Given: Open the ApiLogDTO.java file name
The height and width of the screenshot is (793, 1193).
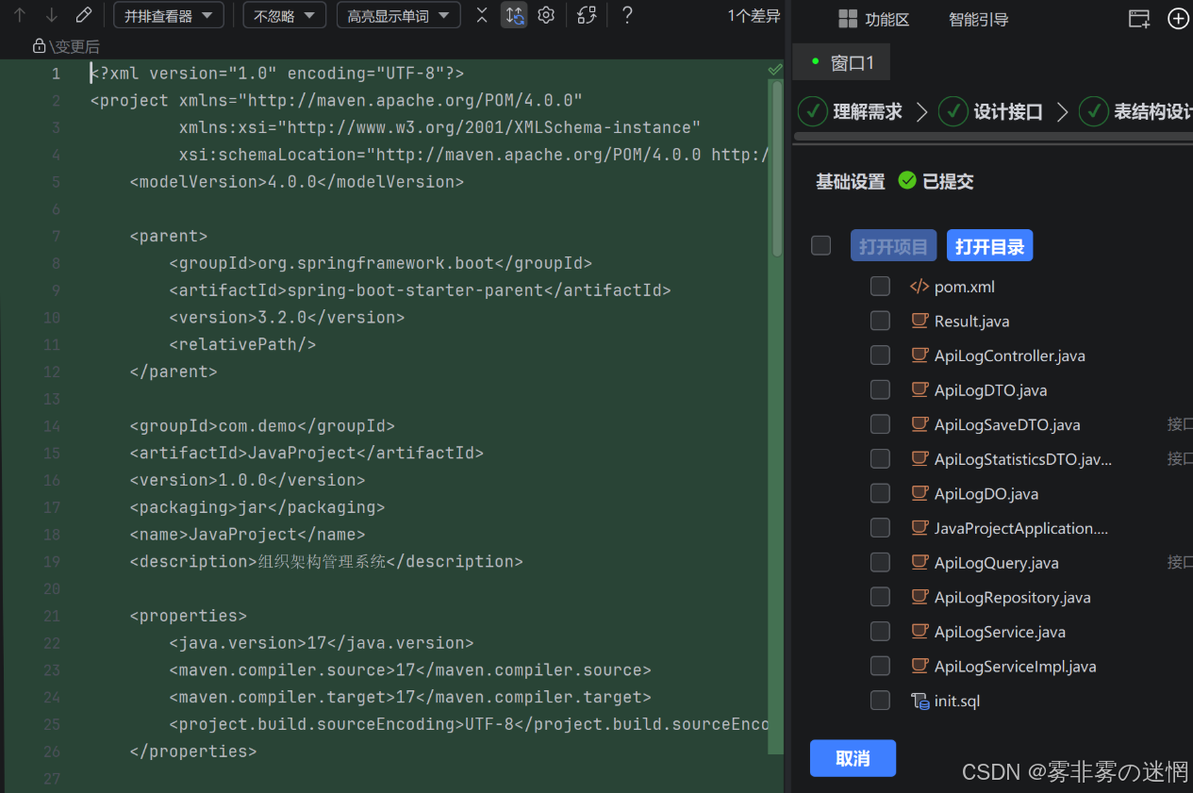Looking at the screenshot, I should (x=990, y=390).
